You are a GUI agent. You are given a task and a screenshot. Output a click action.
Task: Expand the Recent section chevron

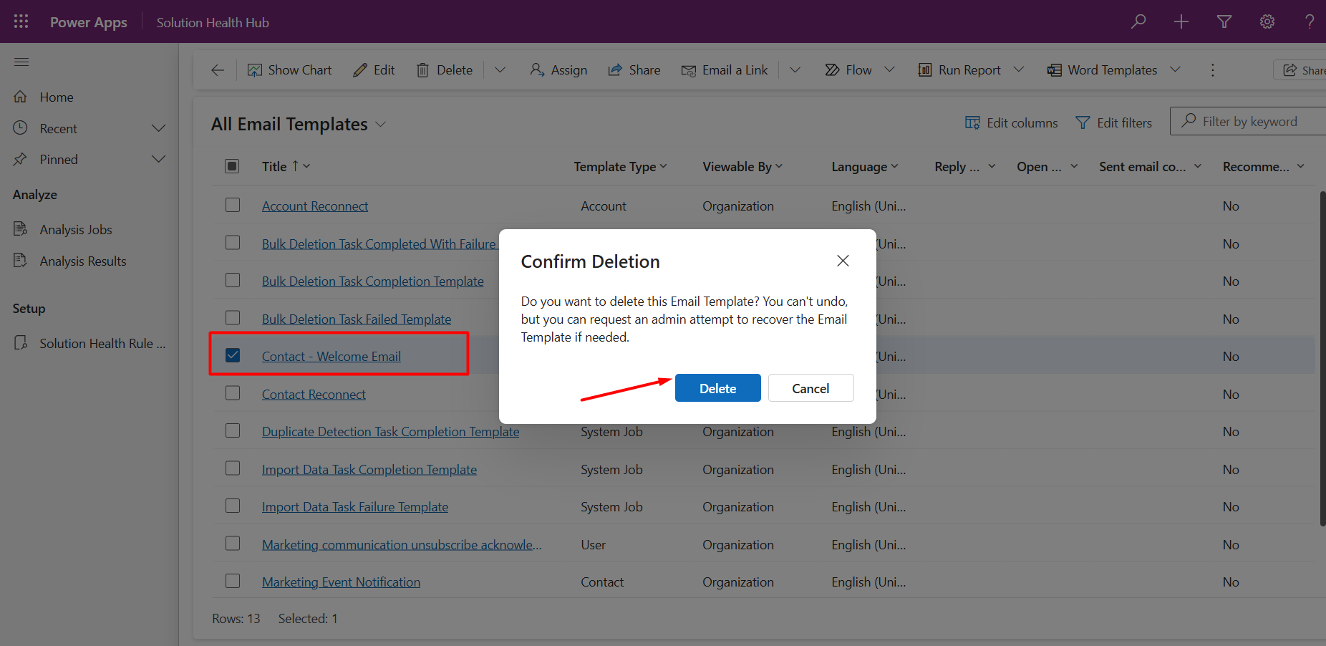click(159, 129)
